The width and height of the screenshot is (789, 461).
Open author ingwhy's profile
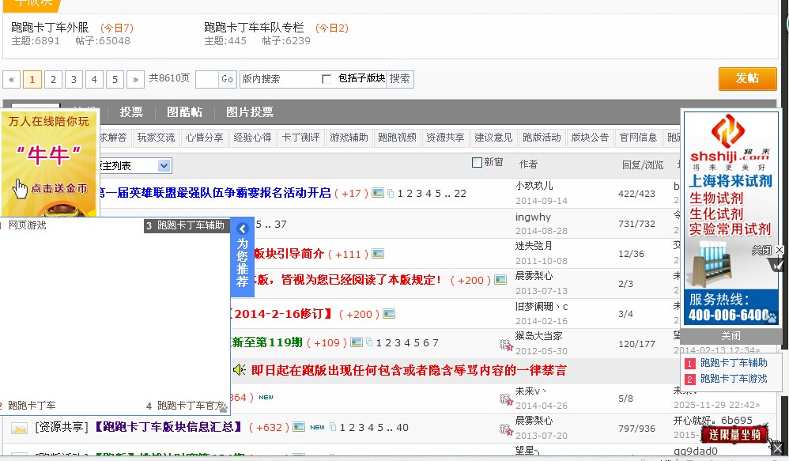[x=533, y=217]
